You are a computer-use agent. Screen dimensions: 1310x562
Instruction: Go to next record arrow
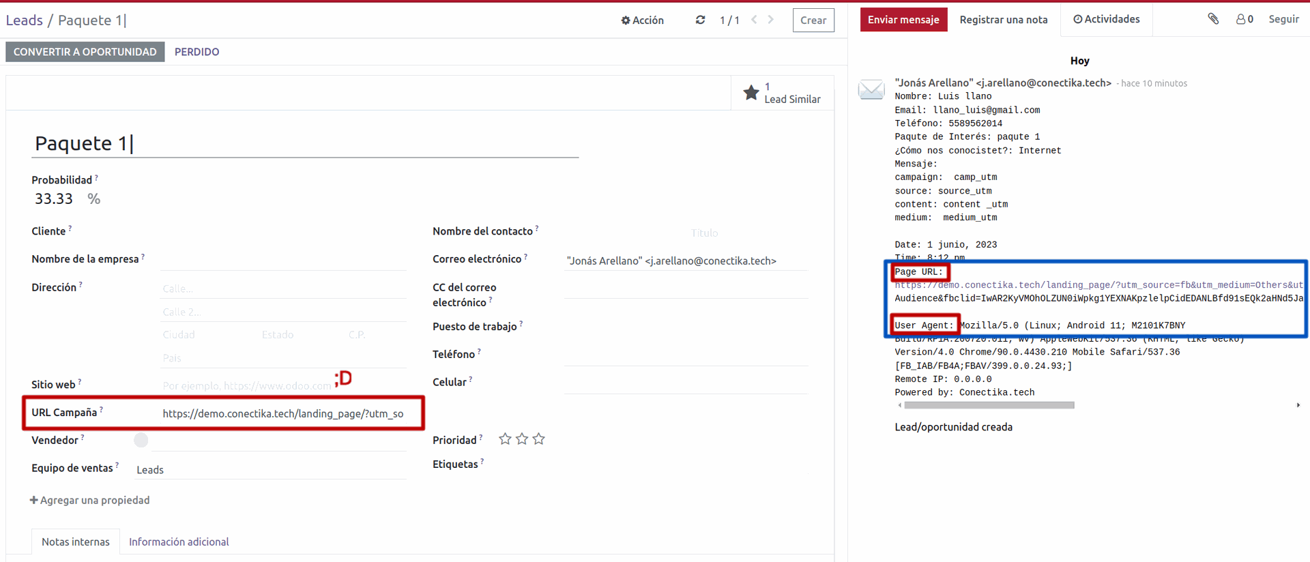point(771,20)
